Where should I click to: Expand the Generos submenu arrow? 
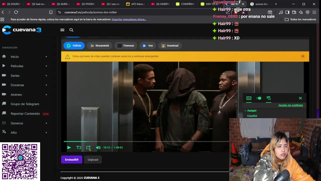[x=46, y=123]
